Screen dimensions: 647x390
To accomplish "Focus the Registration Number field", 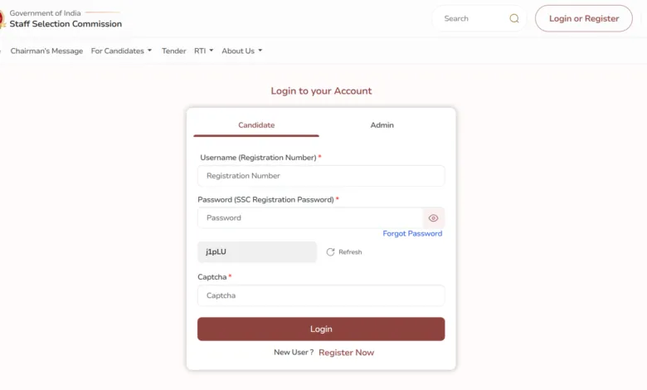I will click(320, 176).
